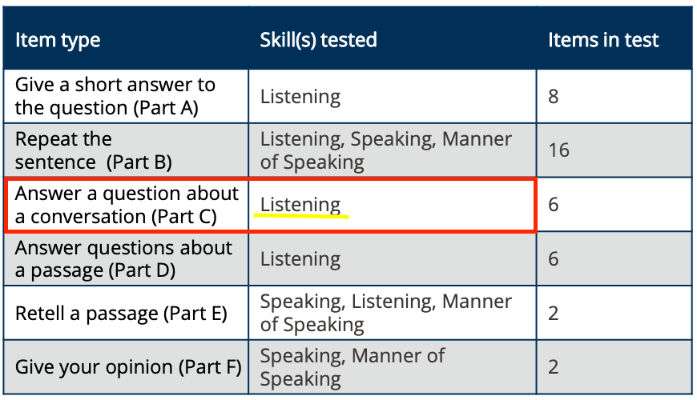697x400 pixels.
Task: Click the Listening skill cell for Part A
Action: click(392, 96)
